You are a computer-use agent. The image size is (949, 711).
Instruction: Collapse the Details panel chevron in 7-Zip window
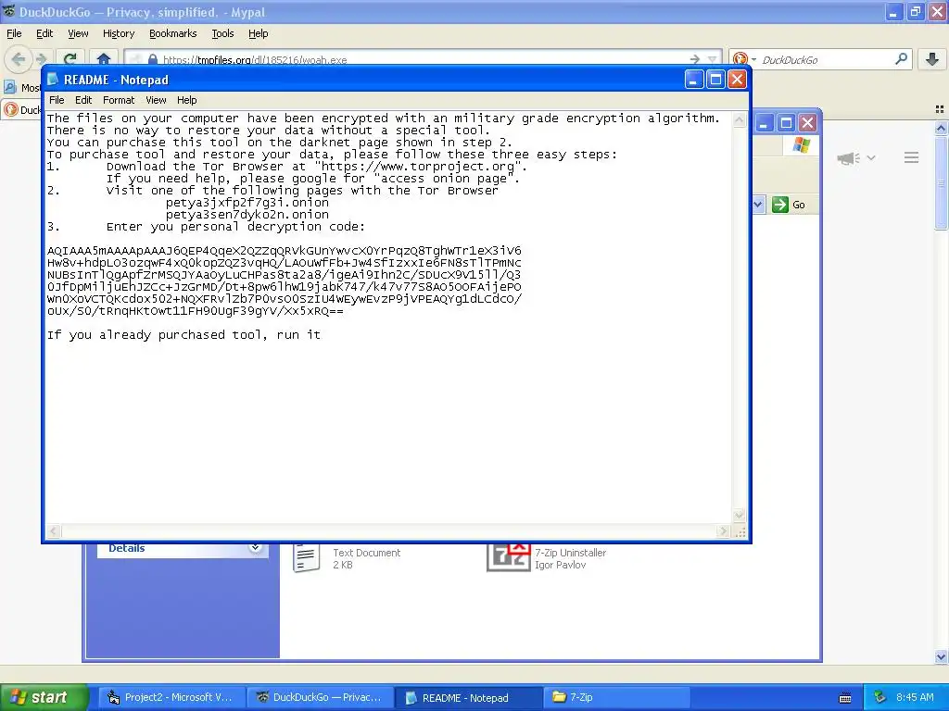256,547
